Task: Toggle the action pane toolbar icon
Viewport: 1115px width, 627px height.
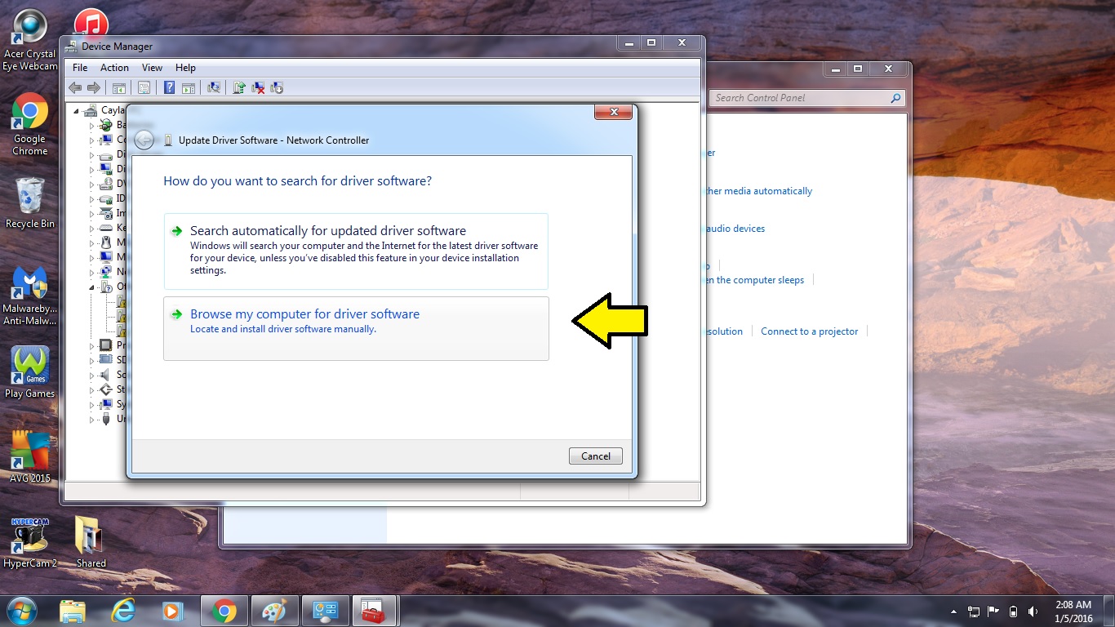Action: click(x=189, y=87)
